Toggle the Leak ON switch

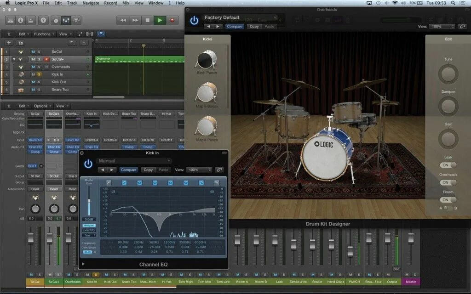pos(448,165)
